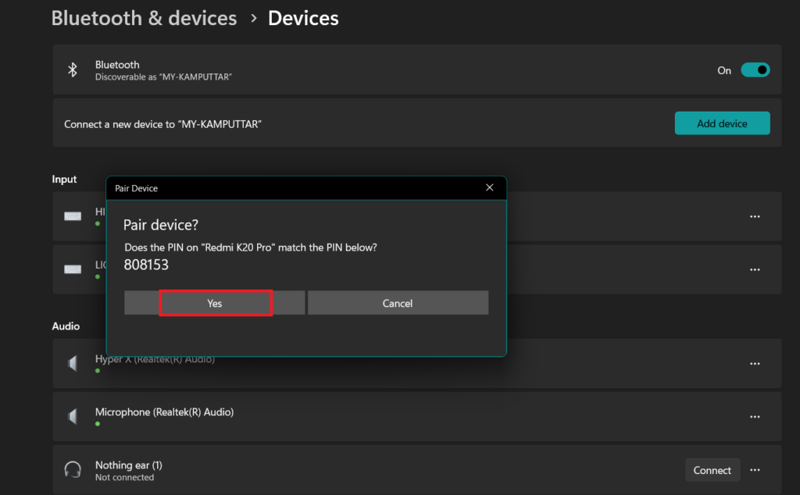Open more options for second Input device
The image size is (800, 495).
[x=755, y=269]
